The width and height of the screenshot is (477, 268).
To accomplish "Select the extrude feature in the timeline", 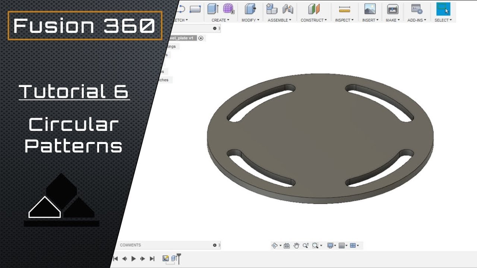I will point(174,258).
